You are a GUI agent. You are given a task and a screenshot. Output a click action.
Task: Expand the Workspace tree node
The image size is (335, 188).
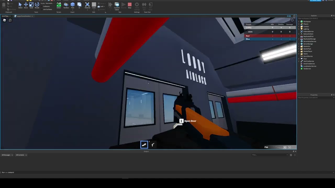299,21
